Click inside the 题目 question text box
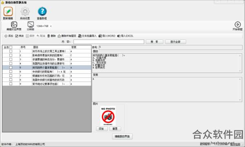Screen dimensions: 245x147 (167, 63)
